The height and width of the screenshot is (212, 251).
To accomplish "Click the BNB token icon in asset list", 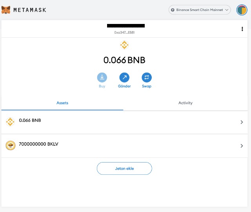I will click(x=10, y=122).
